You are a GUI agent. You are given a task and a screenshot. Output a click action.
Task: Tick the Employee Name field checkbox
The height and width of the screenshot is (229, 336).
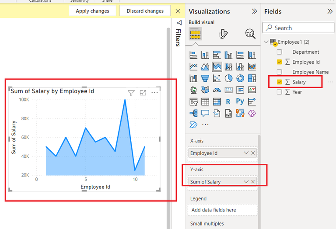pos(279,72)
